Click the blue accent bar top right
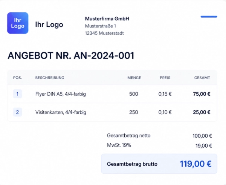226x185 pixels. click(x=209, y=17)
